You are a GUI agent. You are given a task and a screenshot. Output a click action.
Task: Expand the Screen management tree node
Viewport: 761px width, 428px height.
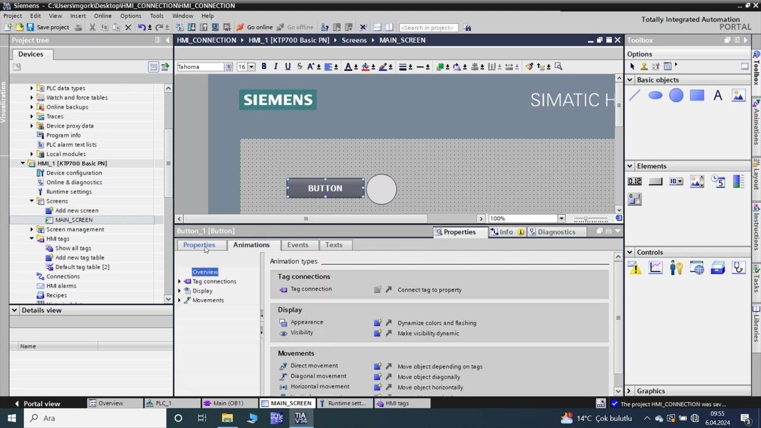point(32,229)
